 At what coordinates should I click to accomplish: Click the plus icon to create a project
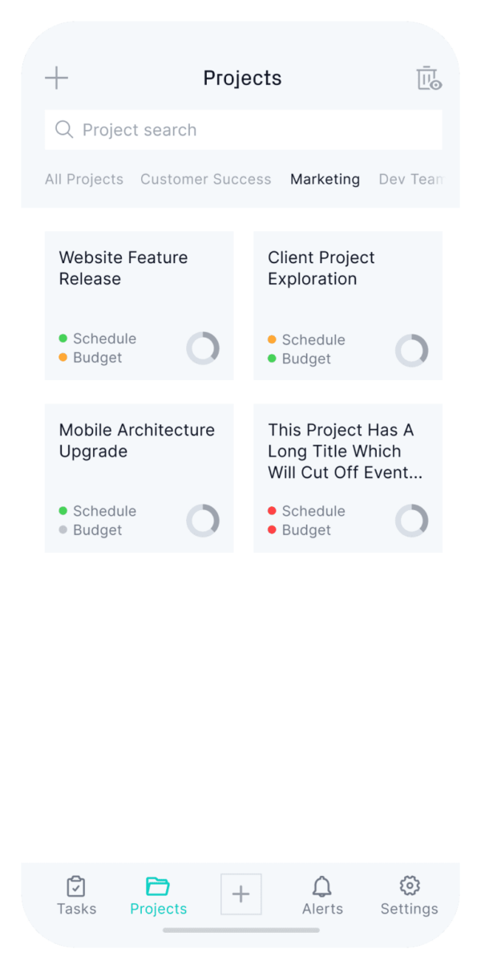click(x=56, y=77)
